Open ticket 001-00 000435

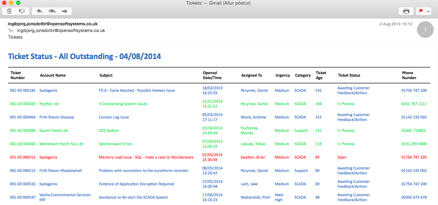23,104
